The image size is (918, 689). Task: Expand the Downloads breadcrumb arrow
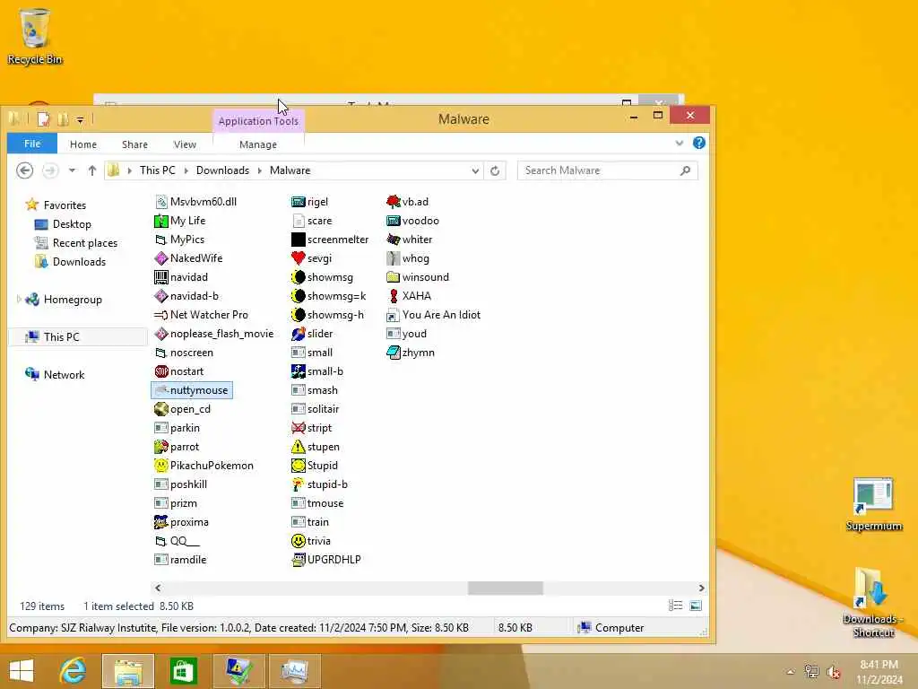[259, 170]
